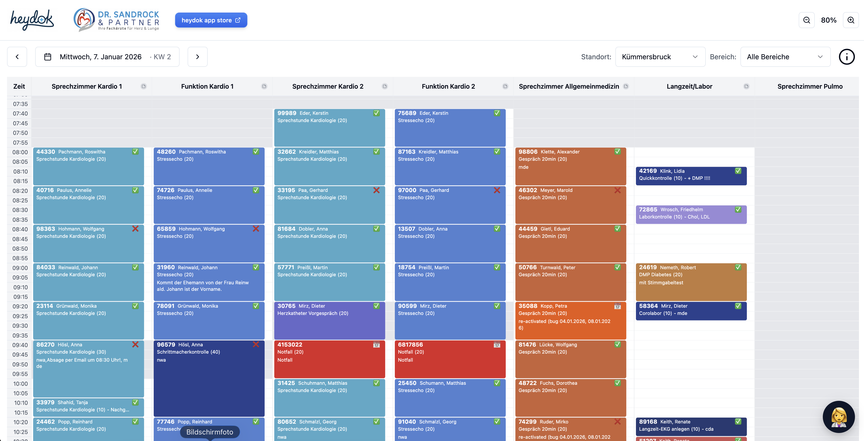Open the heydok app store link
Image resolution: width=864 pixels, height=441 pixels.
point(211,20)
